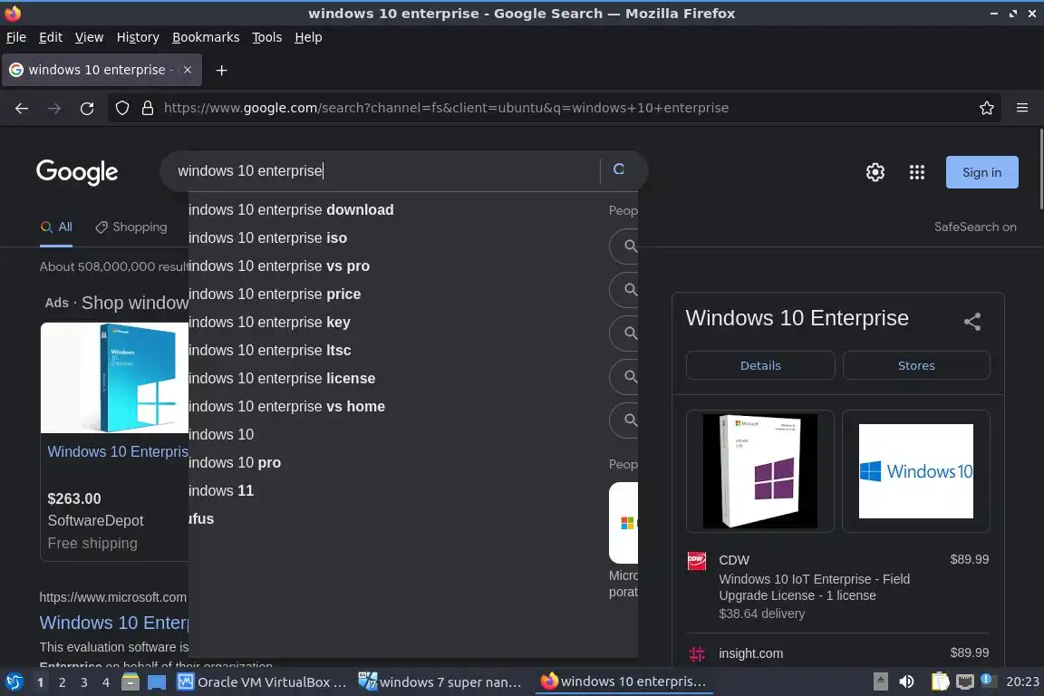This screenshot has width=1044, height=696.
Task: Open the clipboard manager tray icon
Action: [940, 681]
